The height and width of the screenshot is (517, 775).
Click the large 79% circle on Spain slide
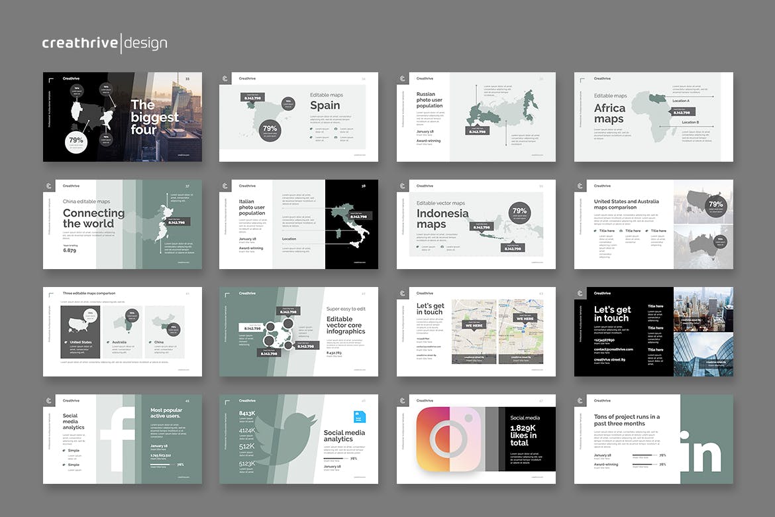coord(270,129)
